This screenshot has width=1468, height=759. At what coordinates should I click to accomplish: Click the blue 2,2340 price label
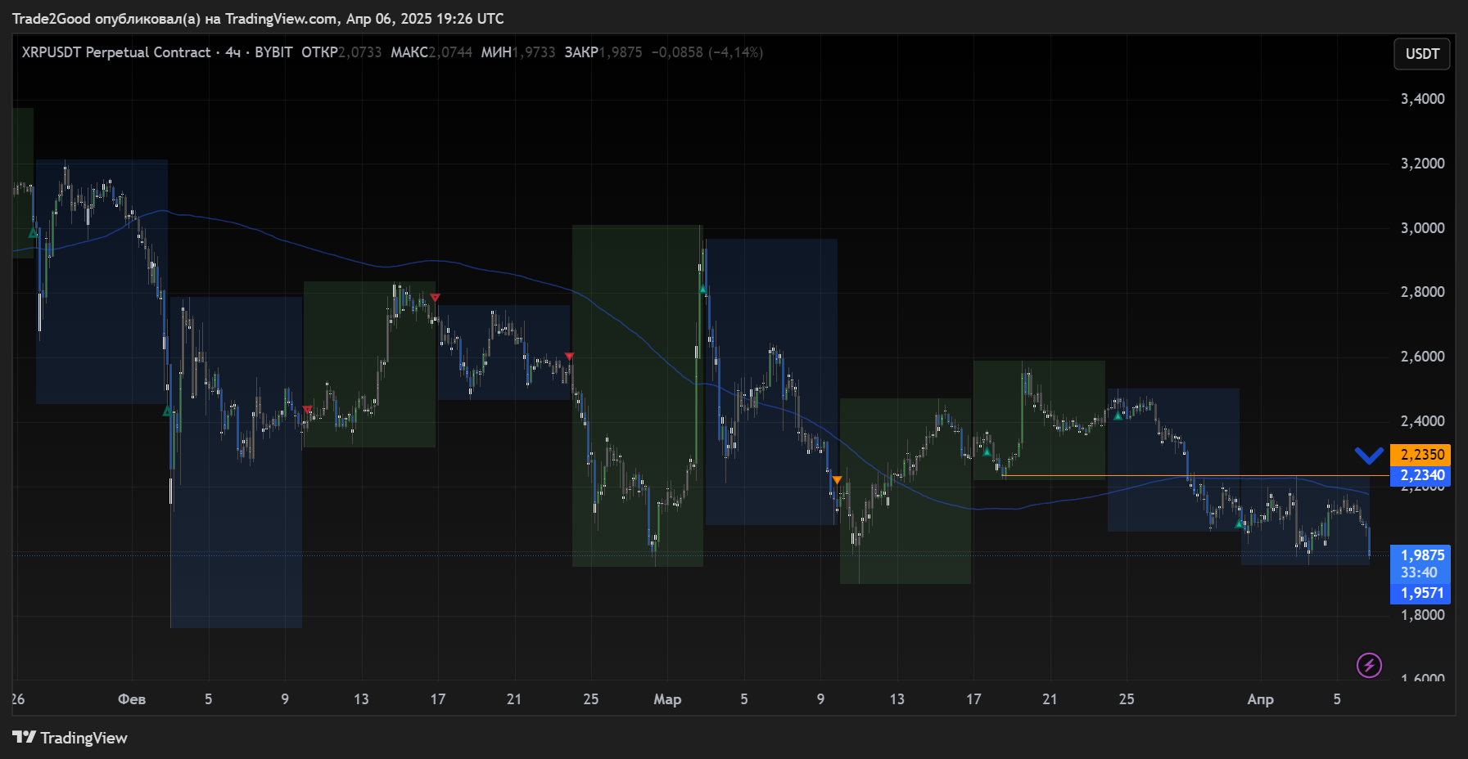1421,475
